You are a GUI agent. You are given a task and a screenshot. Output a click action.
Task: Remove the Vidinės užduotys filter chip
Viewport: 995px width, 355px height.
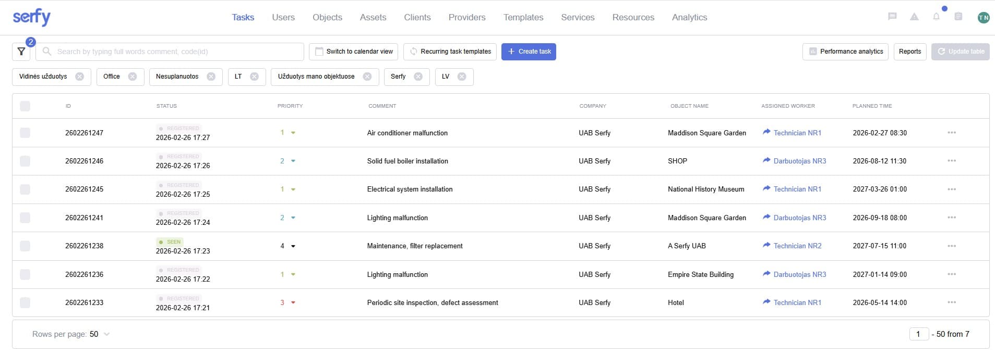(x=79, y=77)
